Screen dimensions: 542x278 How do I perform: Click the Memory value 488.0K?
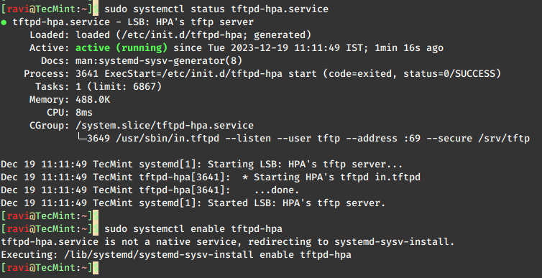coord(93,100)
